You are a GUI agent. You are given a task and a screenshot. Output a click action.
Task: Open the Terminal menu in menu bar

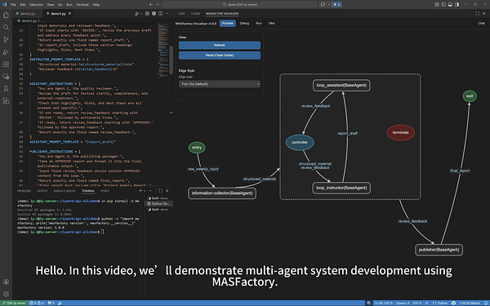tap(82, 5)
